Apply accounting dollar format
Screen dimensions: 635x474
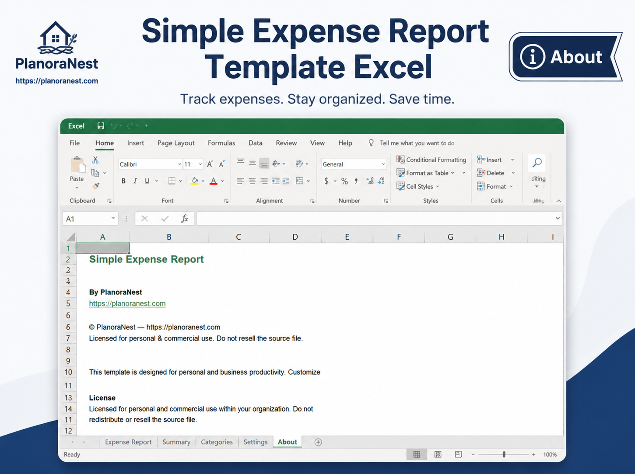(326, 181)
